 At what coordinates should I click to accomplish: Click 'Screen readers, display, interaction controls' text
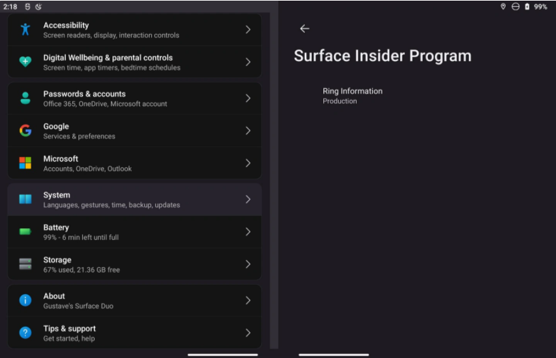tap(112, 35)
